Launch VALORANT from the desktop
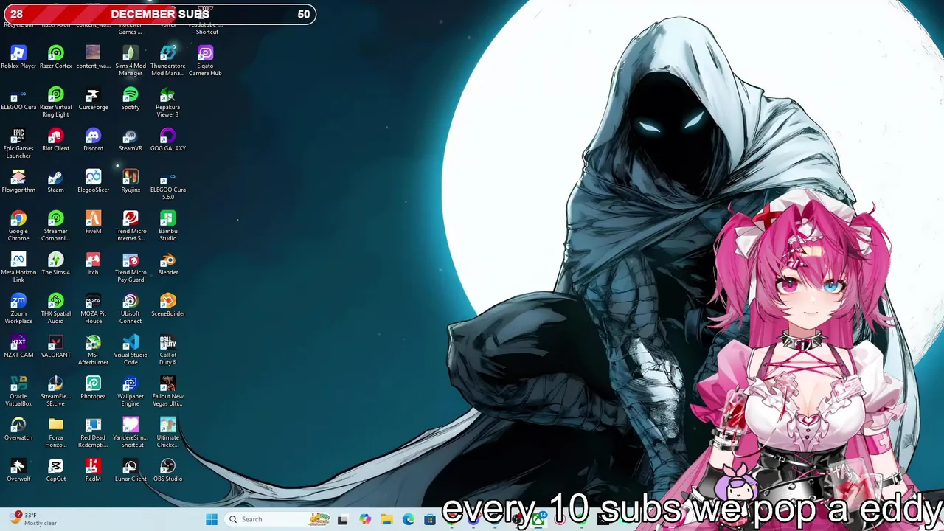Screen dimensions: 944x531 coord(56,346)
